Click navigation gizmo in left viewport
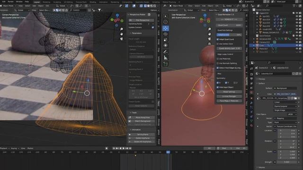Image resolution: width=303 pixels, height=170 pixels. tap(117, 20)
